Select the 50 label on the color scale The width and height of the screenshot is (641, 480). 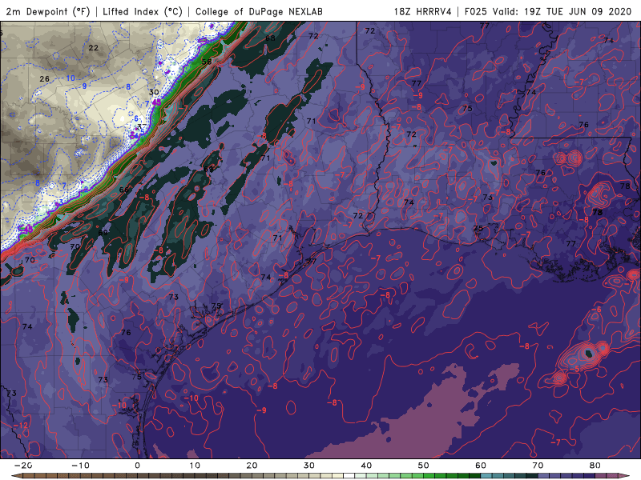[x=424, y=466]
